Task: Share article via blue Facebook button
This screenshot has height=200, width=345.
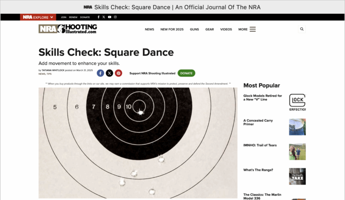Action: point(100,73)
